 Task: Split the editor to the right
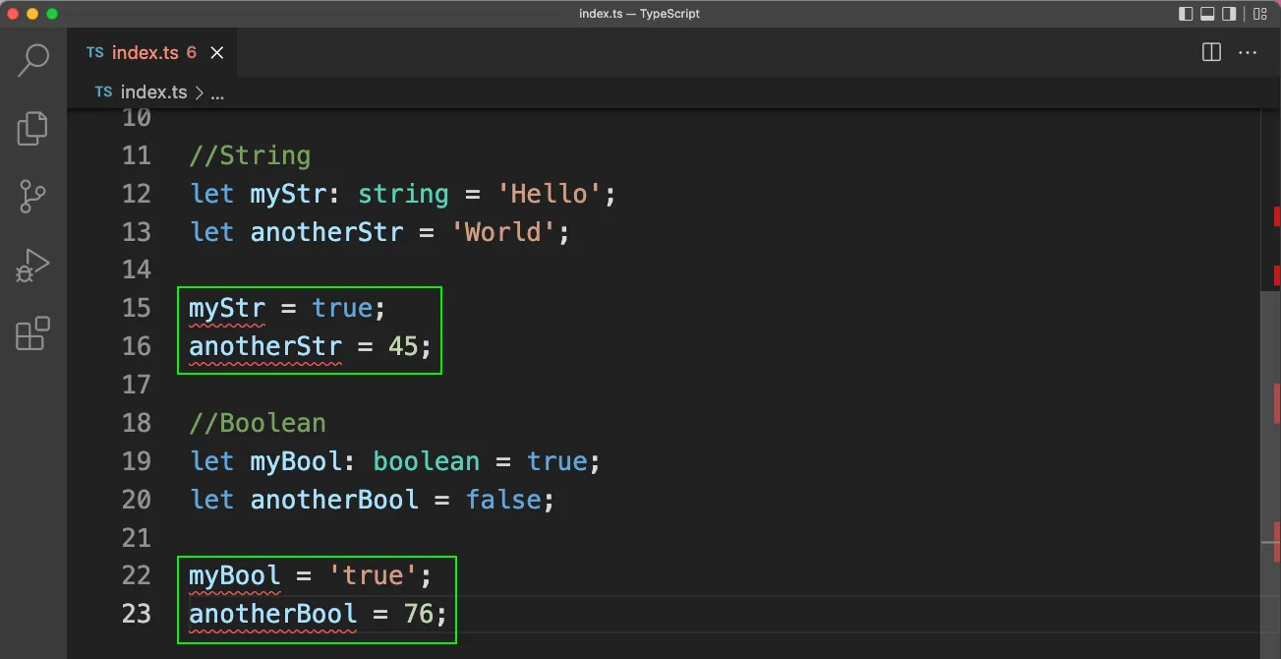pos(1211,52)
